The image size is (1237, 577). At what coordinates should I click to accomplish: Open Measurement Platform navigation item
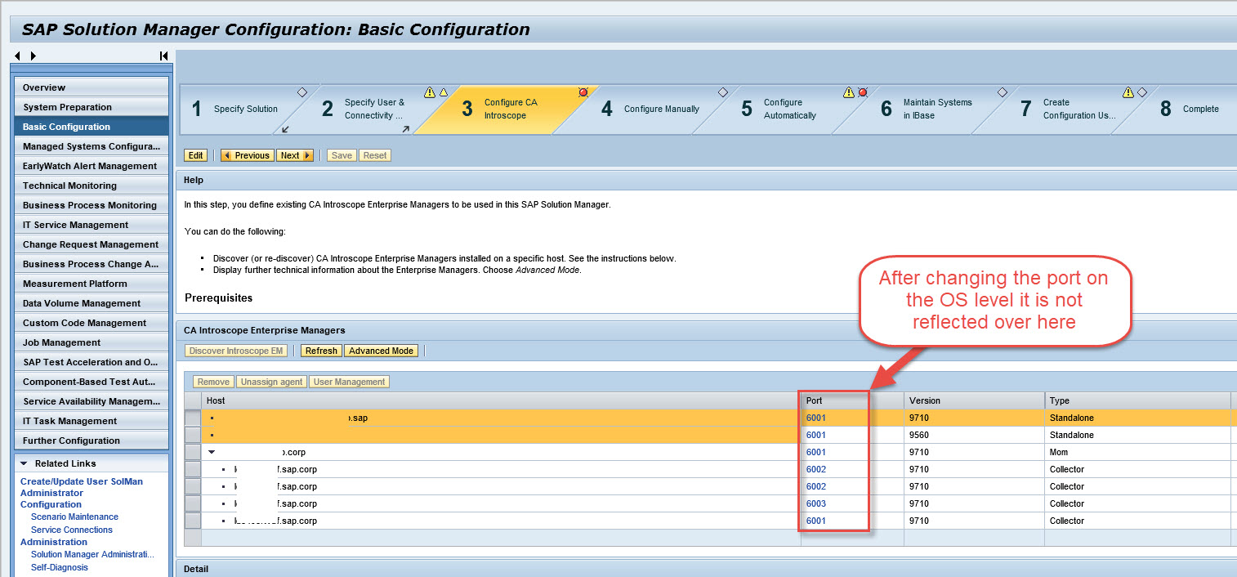click(92, 284)
